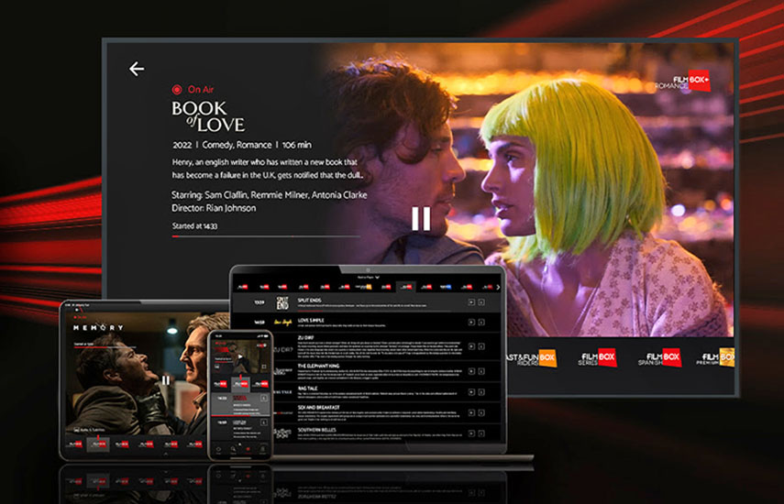
Task: Open info for the phone's highlighted programme
Action: coord(263,398)
